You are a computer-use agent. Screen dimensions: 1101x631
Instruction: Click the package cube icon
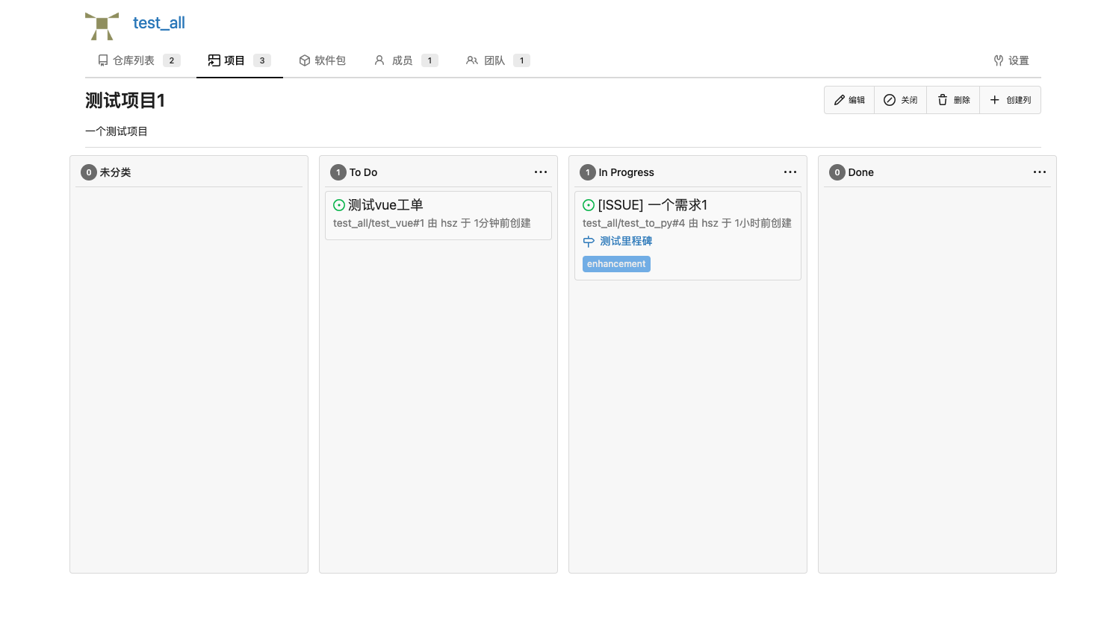(305, 60)
